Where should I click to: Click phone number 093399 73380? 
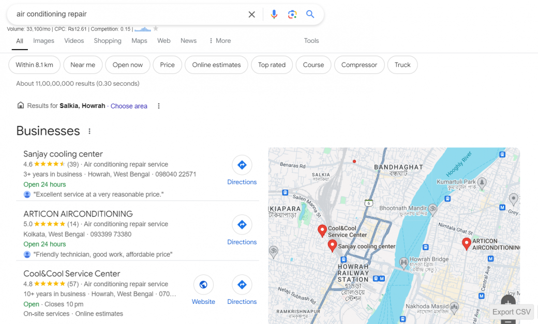coord(111,234)
